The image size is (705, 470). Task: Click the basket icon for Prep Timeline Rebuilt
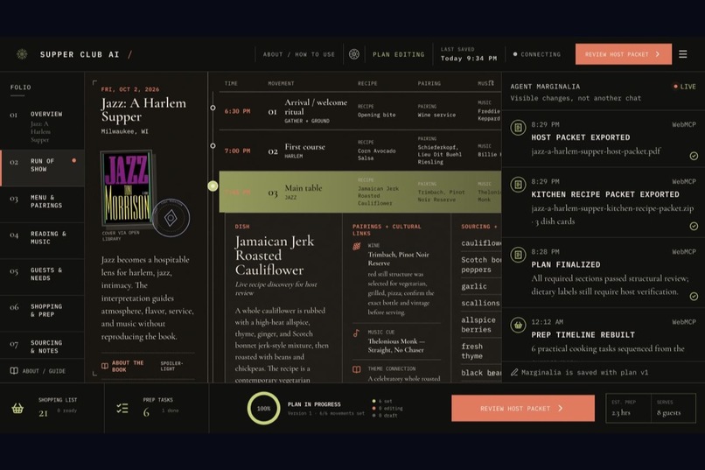(518, 325)
